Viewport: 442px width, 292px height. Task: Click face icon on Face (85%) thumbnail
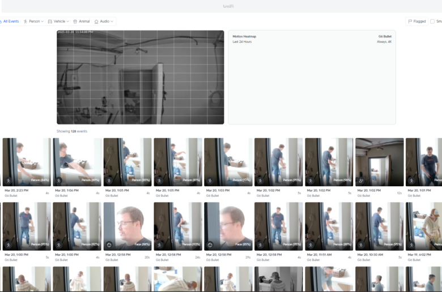coord(210,245)
